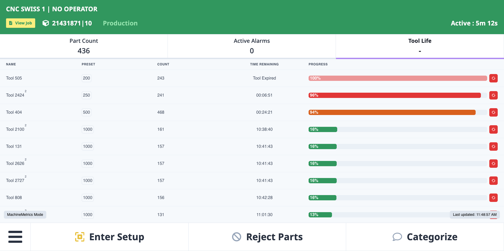This screenshot has height=251, width=504.
Task: Reset tool life counter for Tool 505
Action: pos(493,78)
